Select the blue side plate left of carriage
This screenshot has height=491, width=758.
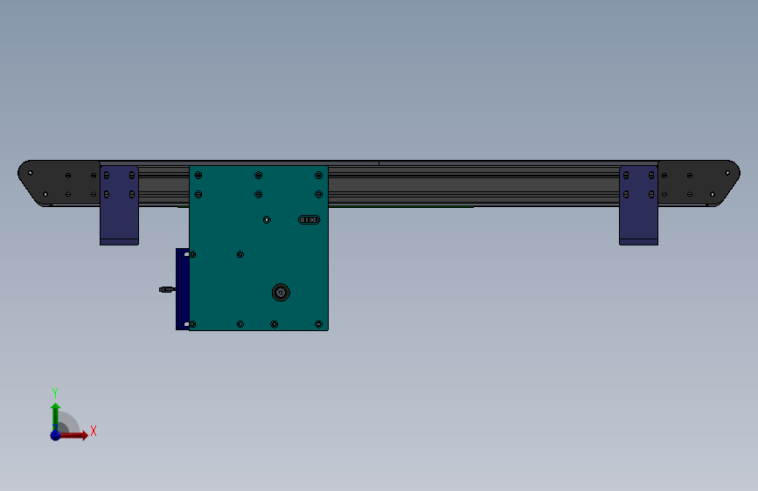pyautogui.click(x=182, y=289)
